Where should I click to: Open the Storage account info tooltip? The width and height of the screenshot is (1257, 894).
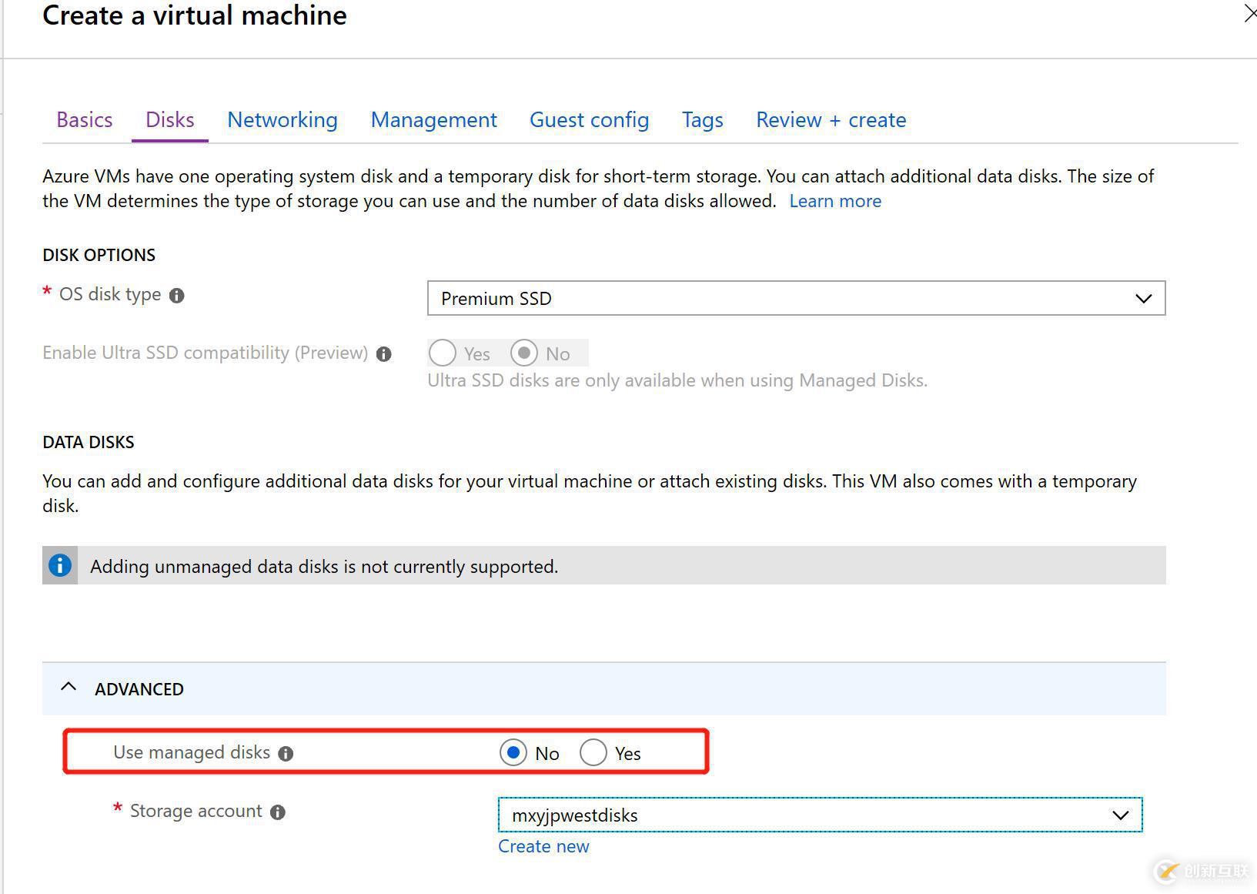coord(279,812)
